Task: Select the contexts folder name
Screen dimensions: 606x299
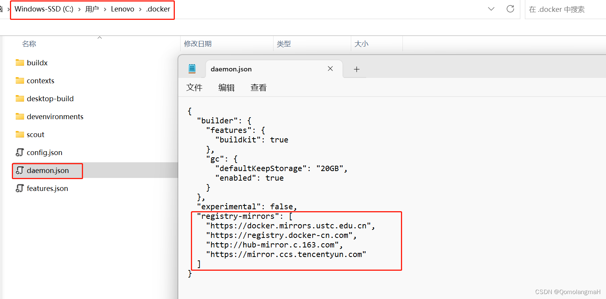Action: click(x=41, y=81)
